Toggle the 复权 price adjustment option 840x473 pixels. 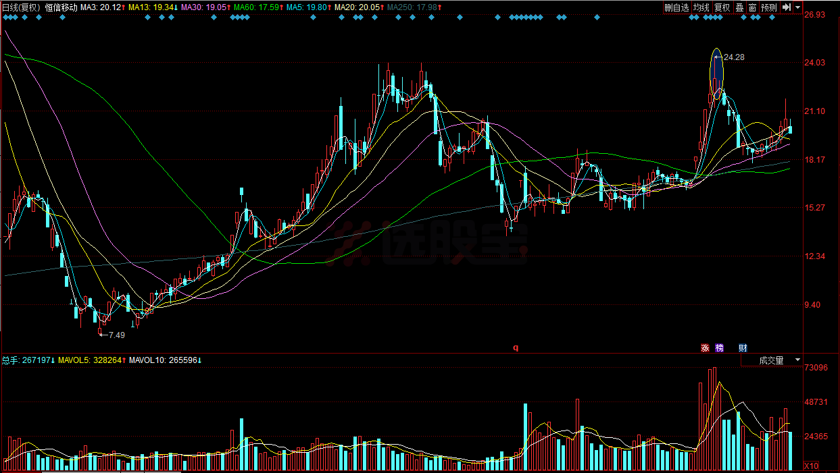coord(722,7)
